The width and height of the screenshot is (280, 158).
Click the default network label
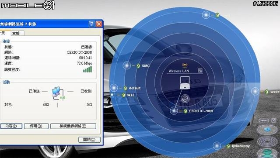pos(135,88)
